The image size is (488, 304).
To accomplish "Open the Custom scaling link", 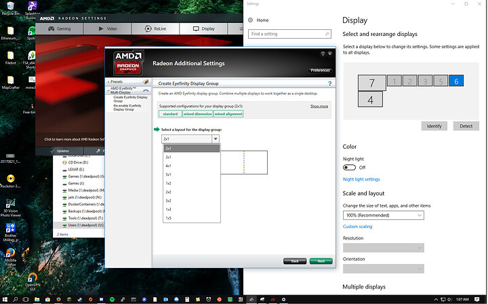I will (x=357, y=227).
